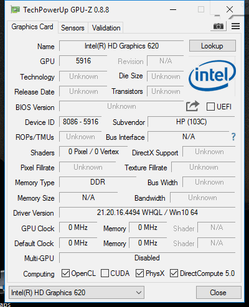
Task: Select the Graphics Card tab
Action: [x=32, y=27]
